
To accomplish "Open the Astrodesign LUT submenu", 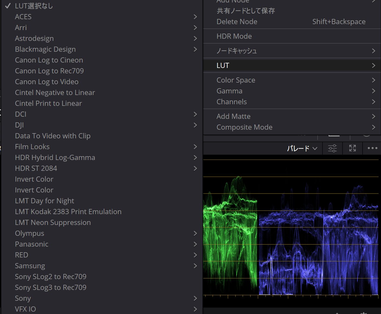I will coord(102,38).
